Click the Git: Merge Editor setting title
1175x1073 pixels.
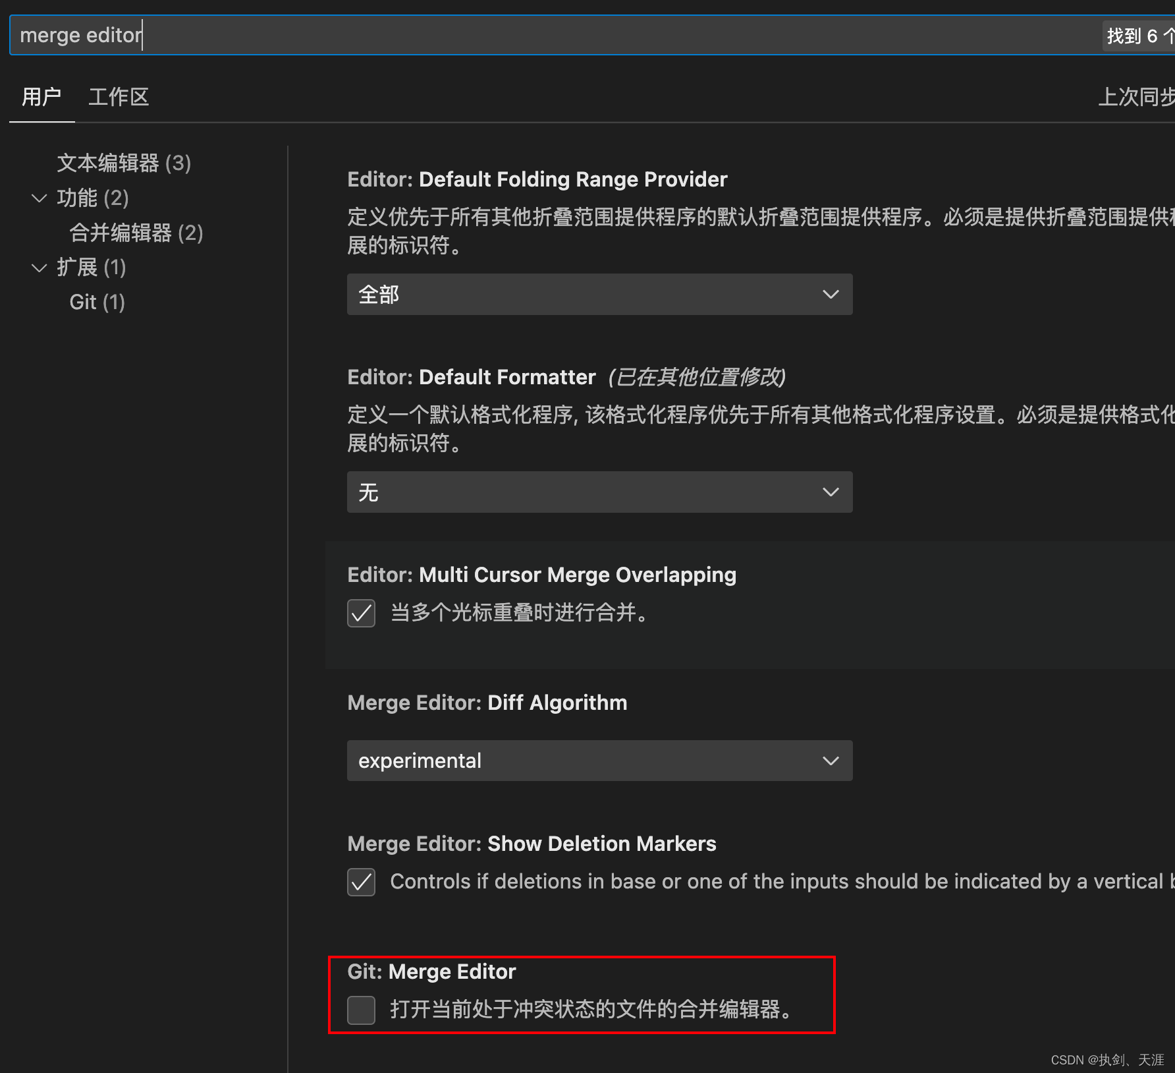coord(431,971)
